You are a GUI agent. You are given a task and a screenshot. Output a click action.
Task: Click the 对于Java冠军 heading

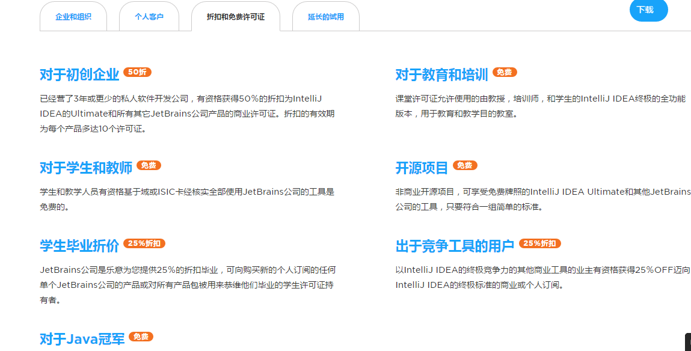(83, 338)
